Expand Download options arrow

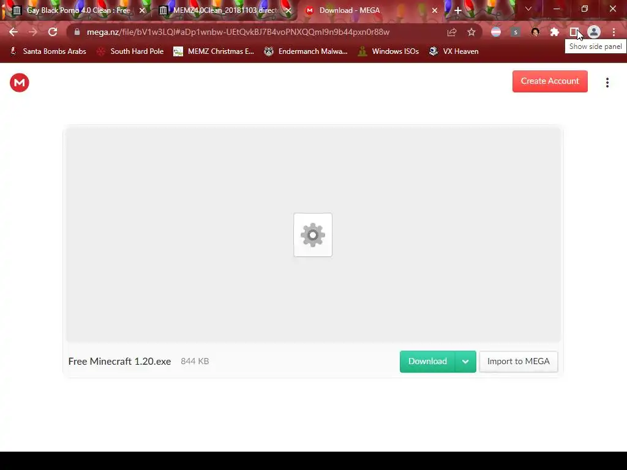point(465,361)
